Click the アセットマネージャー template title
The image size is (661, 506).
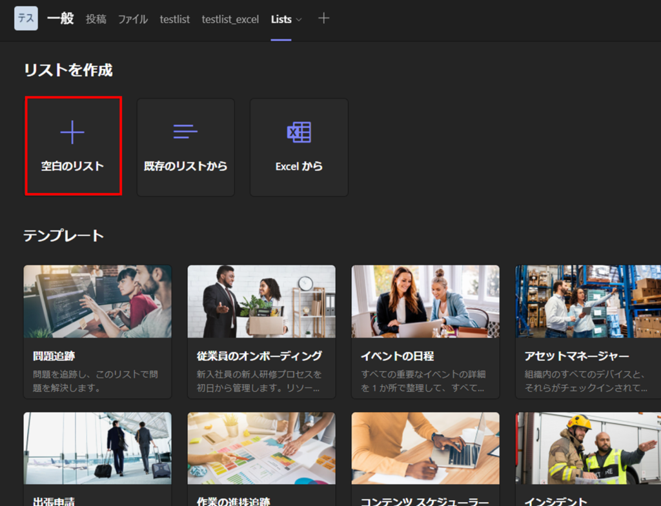pyautogui.click(x=576, y=356)
